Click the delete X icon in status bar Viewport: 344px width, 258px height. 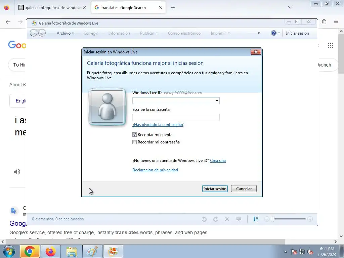(227, 219)
